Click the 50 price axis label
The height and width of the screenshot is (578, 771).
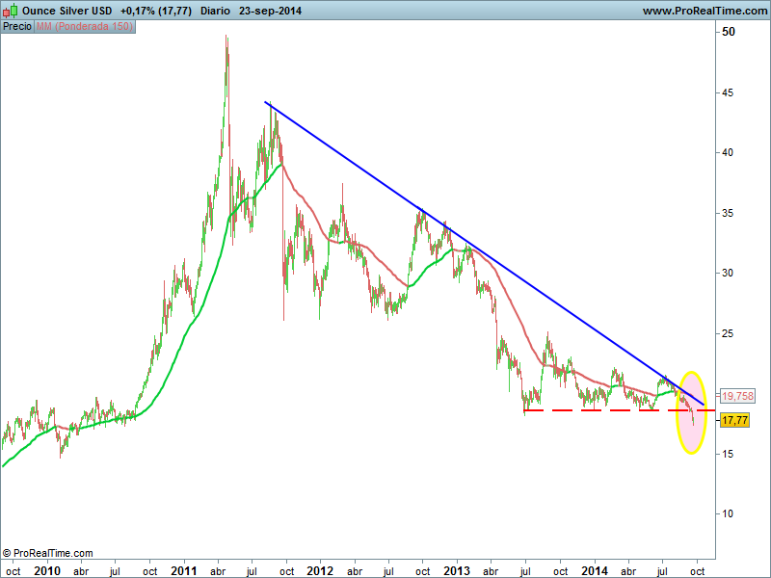point(729,32)
